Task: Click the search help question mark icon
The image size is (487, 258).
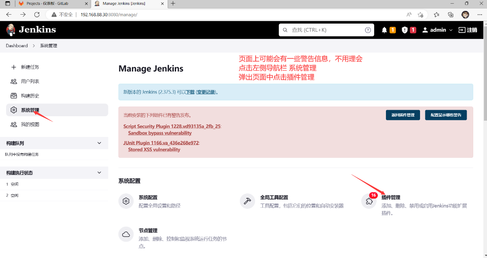Action: [x=368, y=30]
